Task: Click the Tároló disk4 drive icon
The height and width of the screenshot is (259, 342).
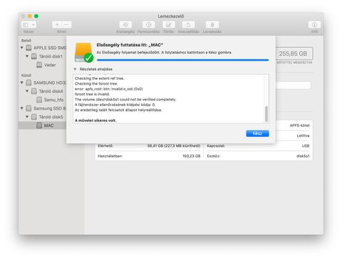Action: 34,91
